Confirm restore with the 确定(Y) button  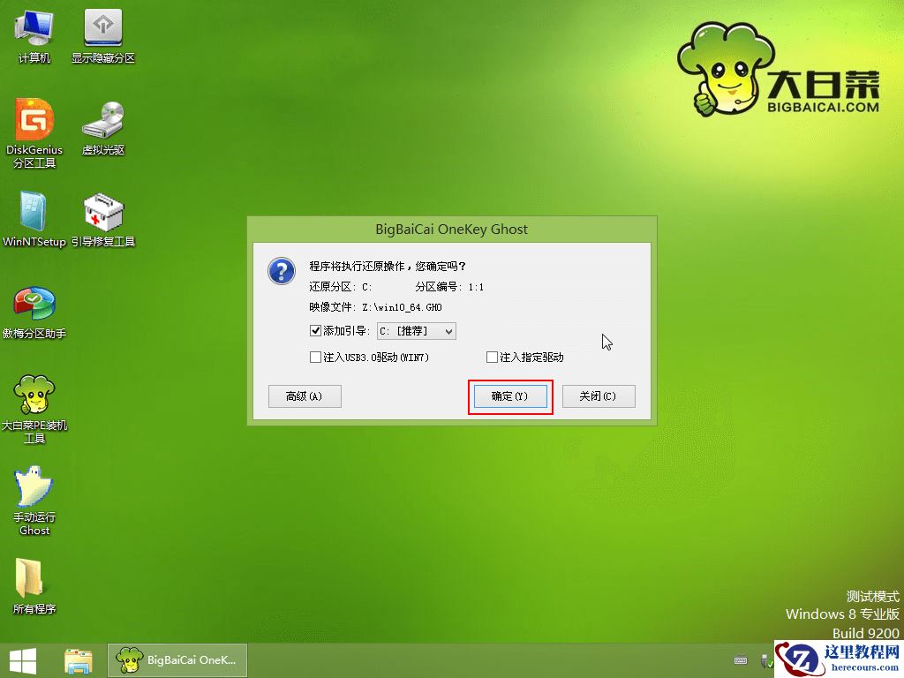click(x=510, y=396)
